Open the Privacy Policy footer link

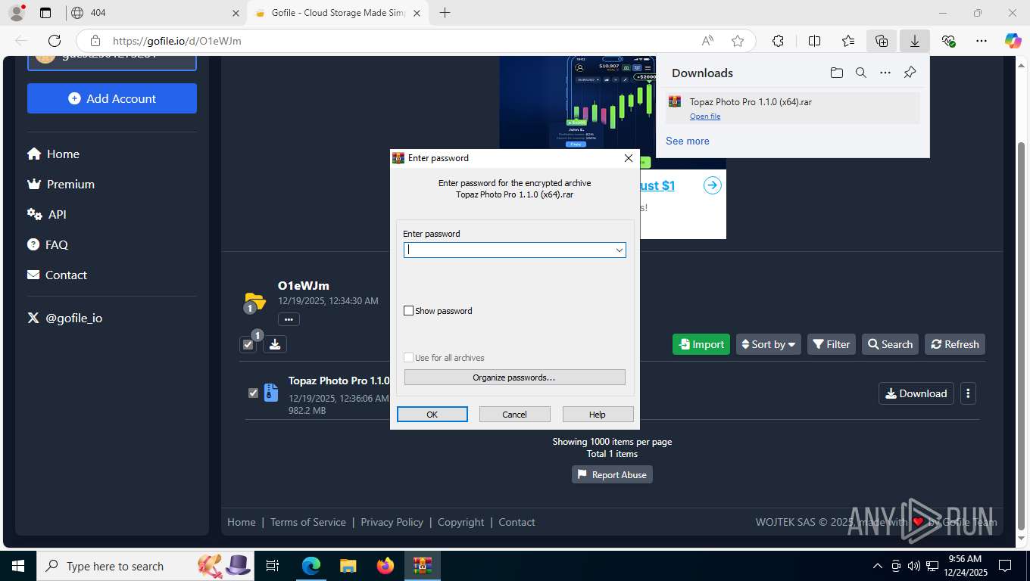pos(392,522)
